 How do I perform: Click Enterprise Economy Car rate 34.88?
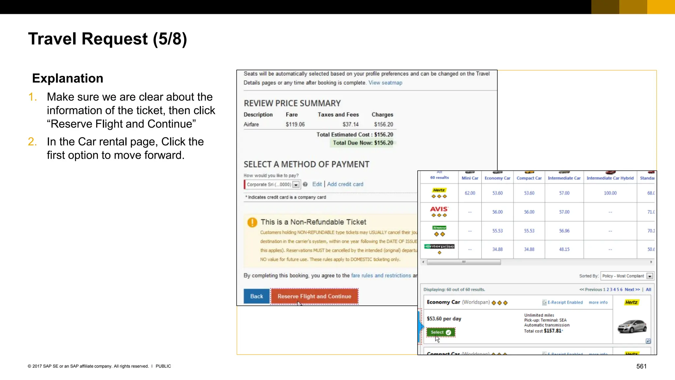[x=497, y=249]
